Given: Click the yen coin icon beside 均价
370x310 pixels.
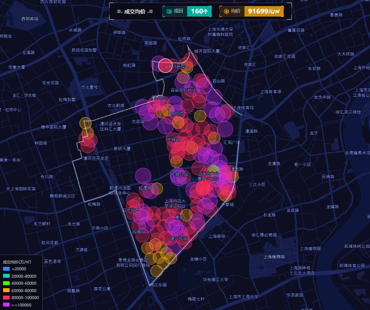Looking at the screenshot, I should tap(226, 11).
